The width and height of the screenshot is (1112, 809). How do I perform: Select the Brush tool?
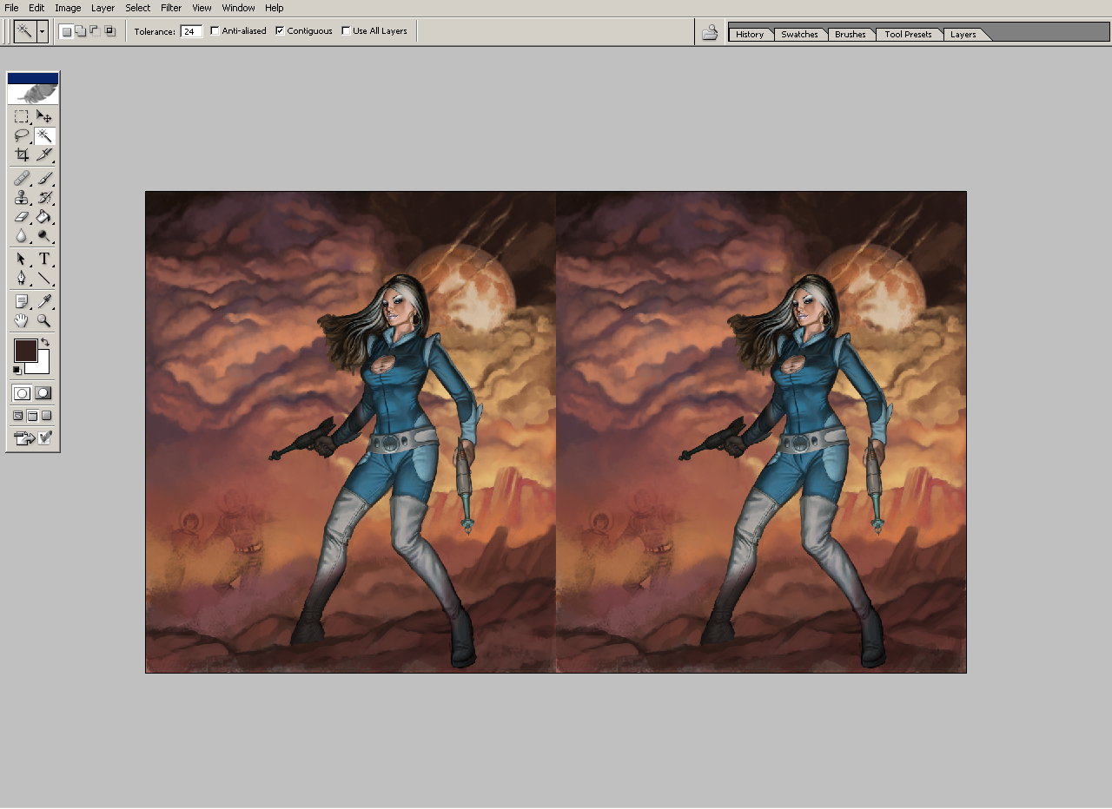click(x=44, y=178)
